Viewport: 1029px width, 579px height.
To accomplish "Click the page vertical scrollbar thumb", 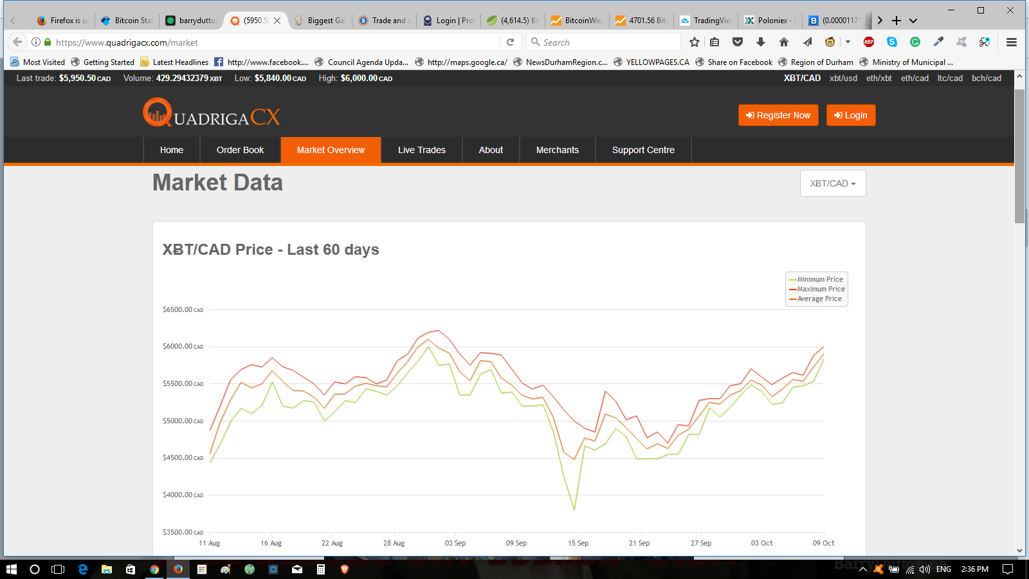I will tap(1019, 156).
